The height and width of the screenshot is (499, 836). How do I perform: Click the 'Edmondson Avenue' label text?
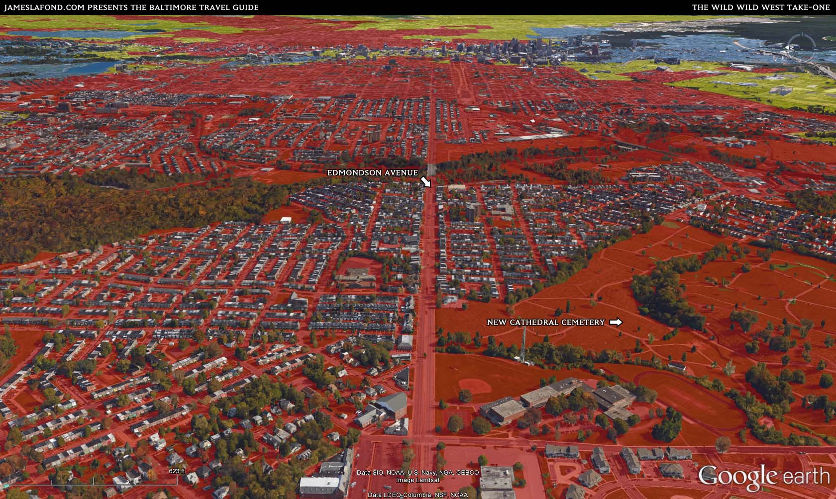pyautogui.click(x=372, y=172)
